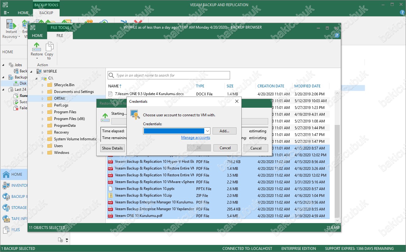This screenshot has height=252, width=406.
Task: Open Restore button dropdown arrow
Action: [37, 58]
